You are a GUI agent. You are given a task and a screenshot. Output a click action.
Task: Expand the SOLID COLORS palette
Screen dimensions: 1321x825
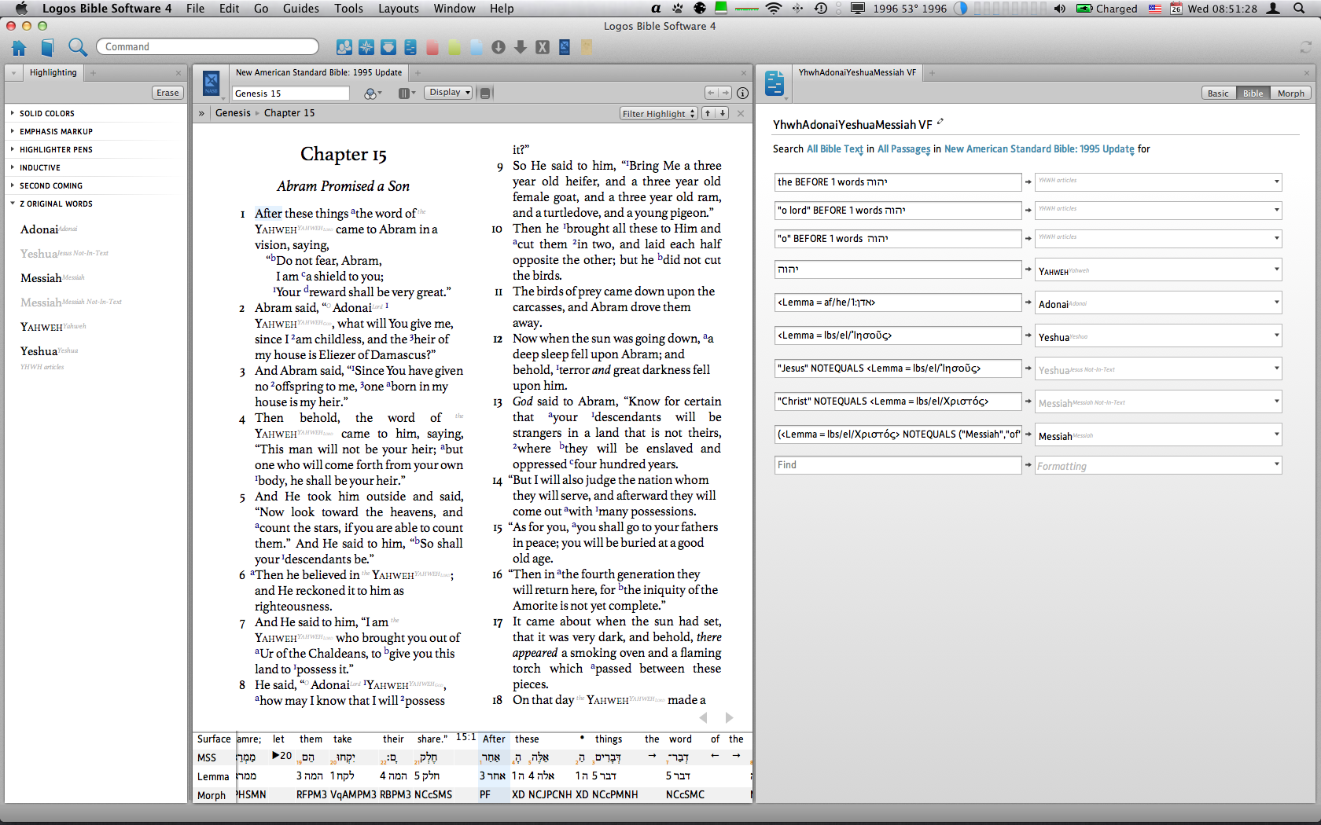coord(13,113)
